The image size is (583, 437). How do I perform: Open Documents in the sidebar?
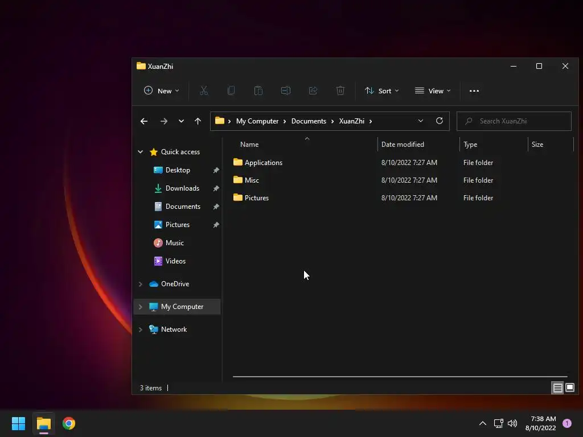coord(183,207)
